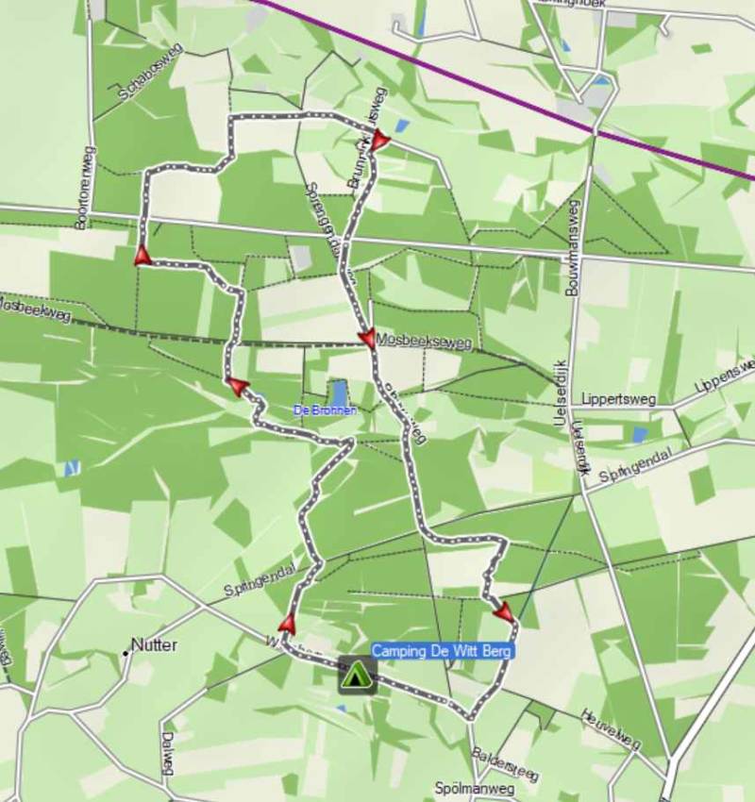Click the green tent campsite icon

(358, 676)
